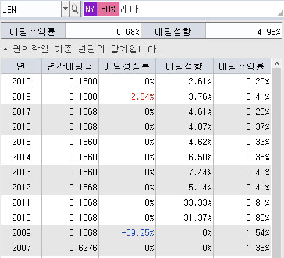Click the 배당수익률 table column header
Image resolution: width=284 pixels, height=258 pixels.
click(x=242, y=66)
